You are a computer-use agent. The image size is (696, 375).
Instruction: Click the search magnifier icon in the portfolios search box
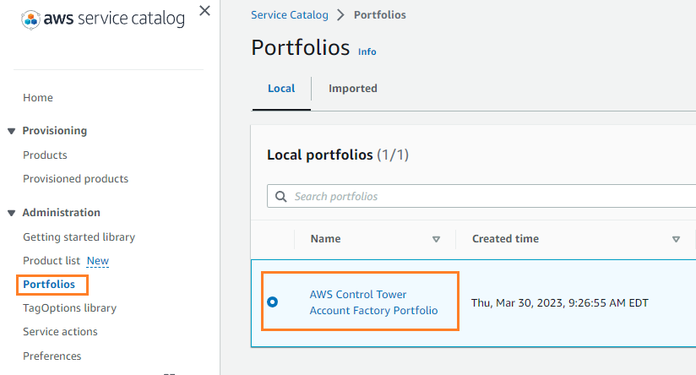coord(281,196)
